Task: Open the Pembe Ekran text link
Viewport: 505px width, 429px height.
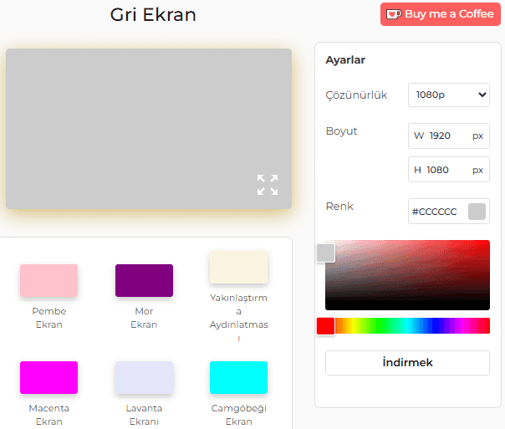Action: pyautogui.click(x=49, y=318)
